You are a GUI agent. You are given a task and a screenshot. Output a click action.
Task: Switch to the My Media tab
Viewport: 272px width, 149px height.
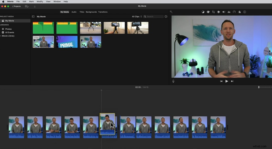pyautogui.click(x=64, y=12)
